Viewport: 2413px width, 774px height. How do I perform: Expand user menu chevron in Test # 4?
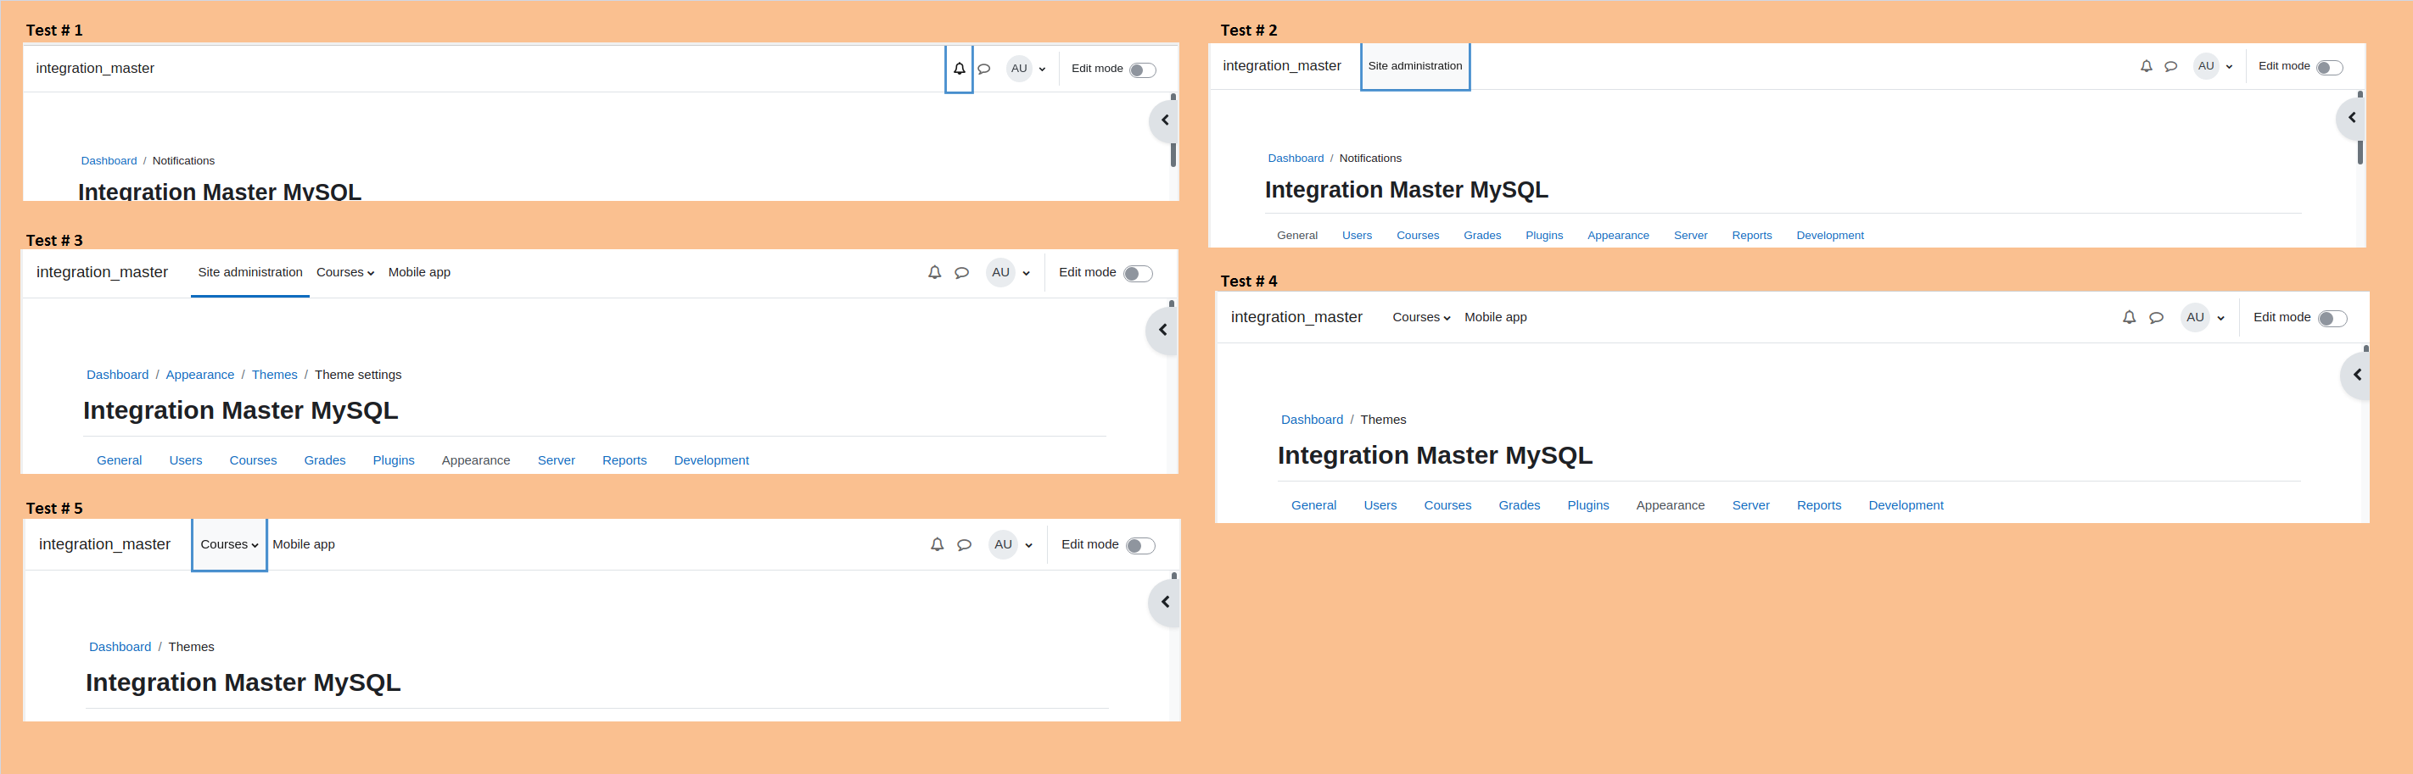(x=2220, y=318)
